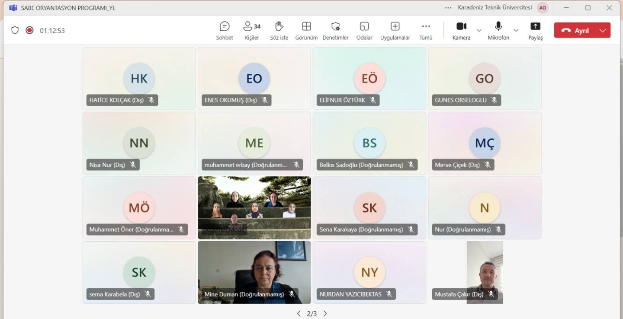The height and width of the screenshot is (319, 623).
Task: Leave the meeting with Ayrıl button
Action: [x=575, y=30]
